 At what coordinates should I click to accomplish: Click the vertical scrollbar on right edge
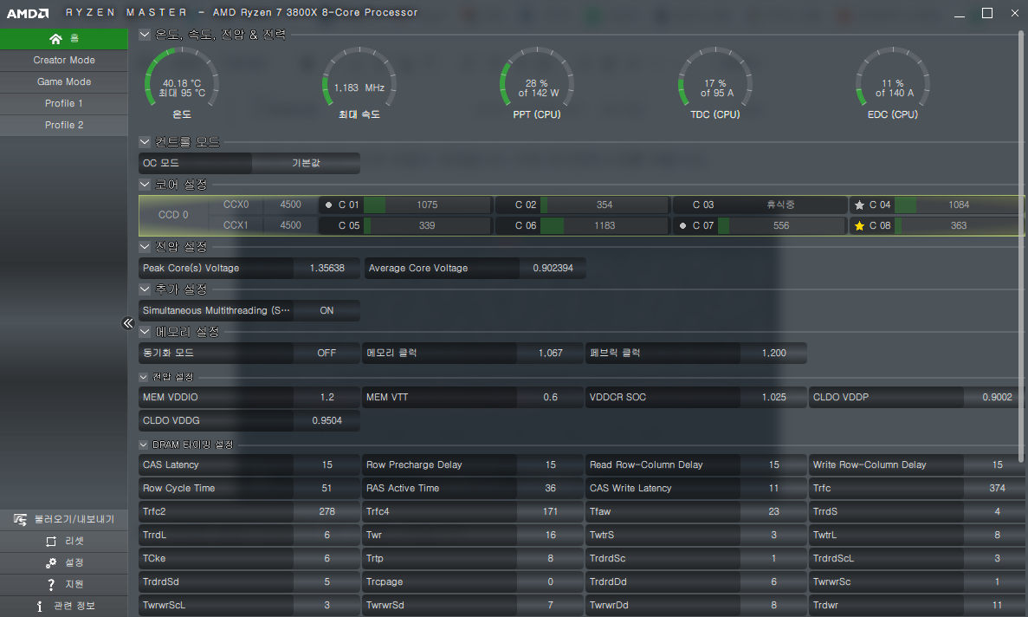[1021, 246]
